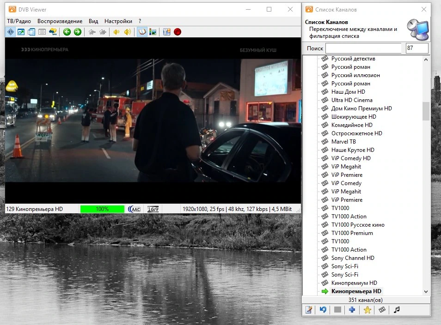Toggle the open book toolbar icon
Viewport: 441px width, 325px height.
point(142,32)
